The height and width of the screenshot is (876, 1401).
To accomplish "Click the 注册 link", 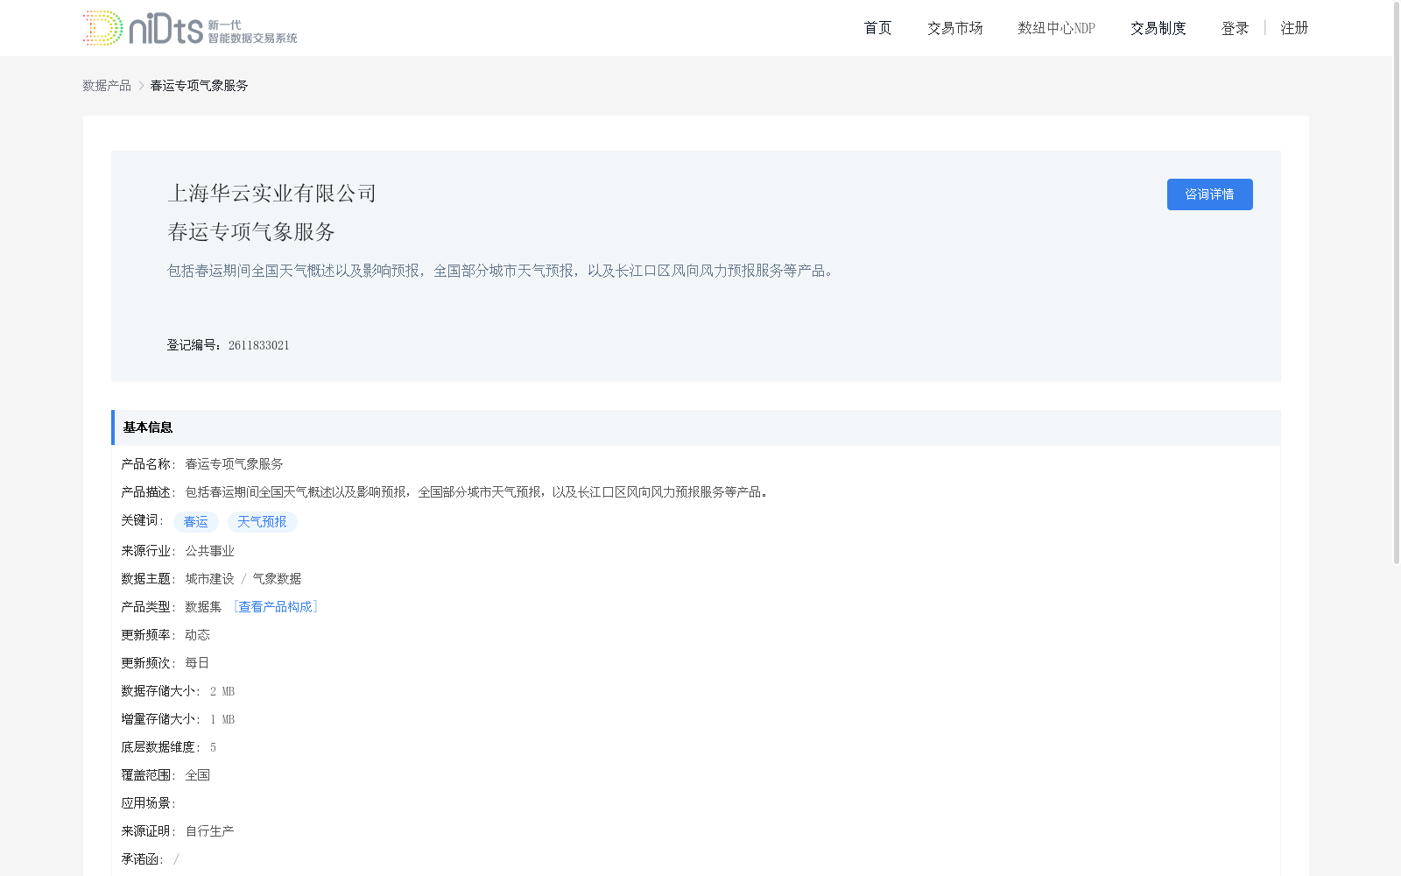I will [1294, 27].
